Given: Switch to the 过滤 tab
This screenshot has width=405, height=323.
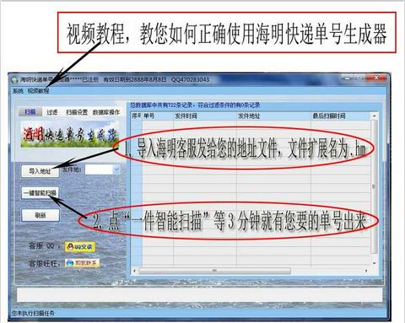Looking at the screenshot, I should 52,112.
